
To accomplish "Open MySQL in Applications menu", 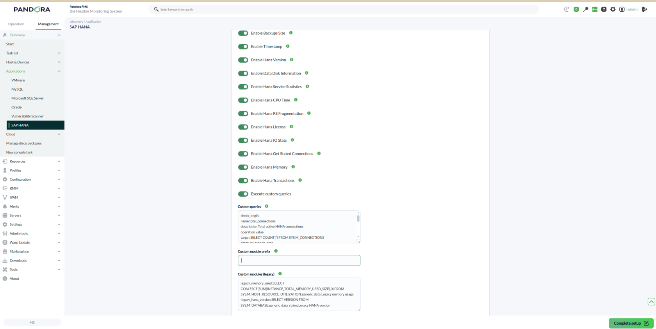I will [x=17, y=89].
